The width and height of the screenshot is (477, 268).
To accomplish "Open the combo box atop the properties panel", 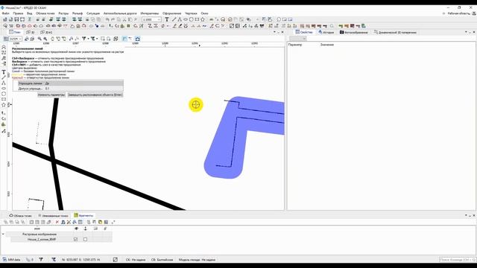I will tap(298, 38).
